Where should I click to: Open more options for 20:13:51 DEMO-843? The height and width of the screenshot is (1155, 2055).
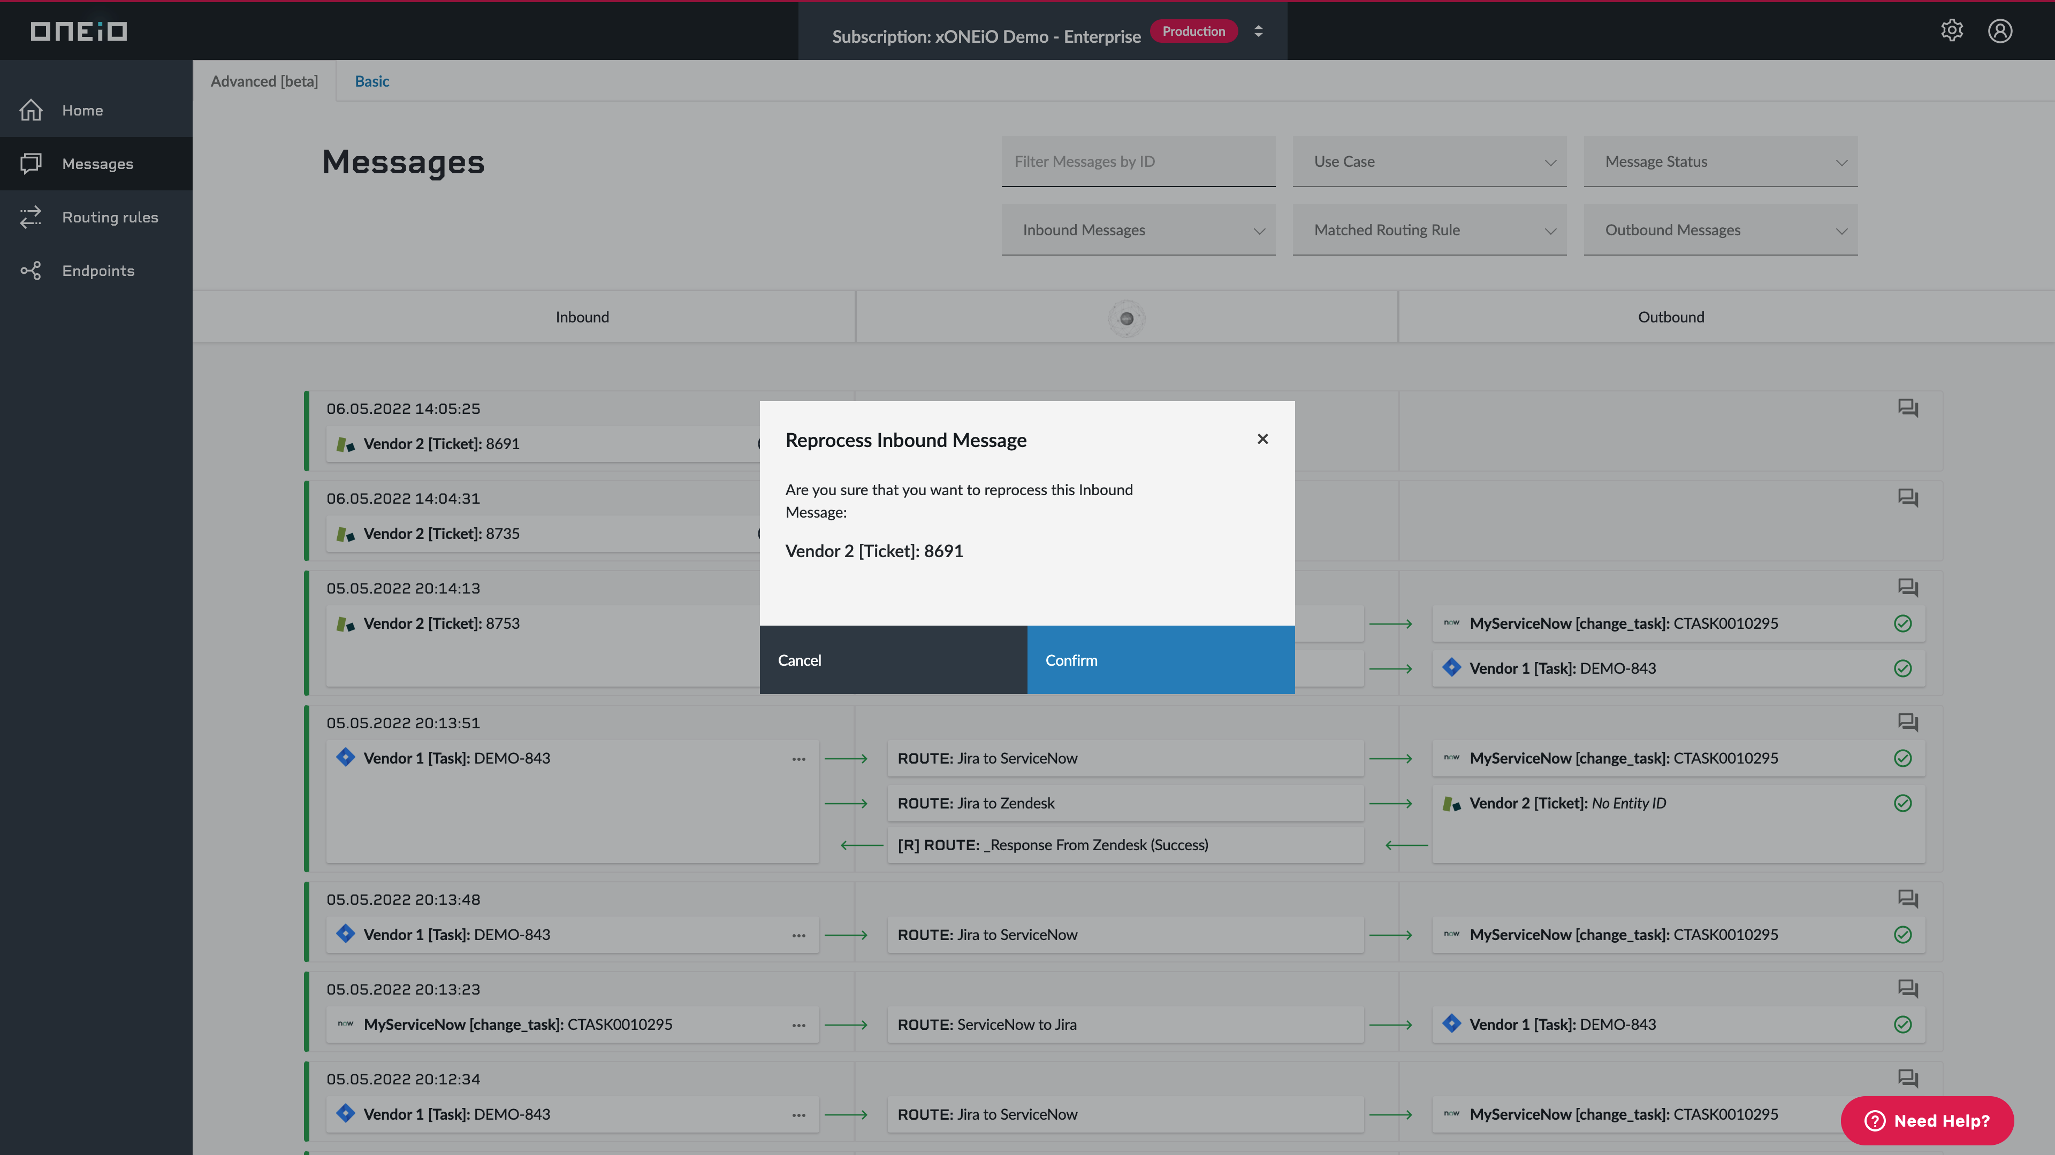click(x=798, y=759)
